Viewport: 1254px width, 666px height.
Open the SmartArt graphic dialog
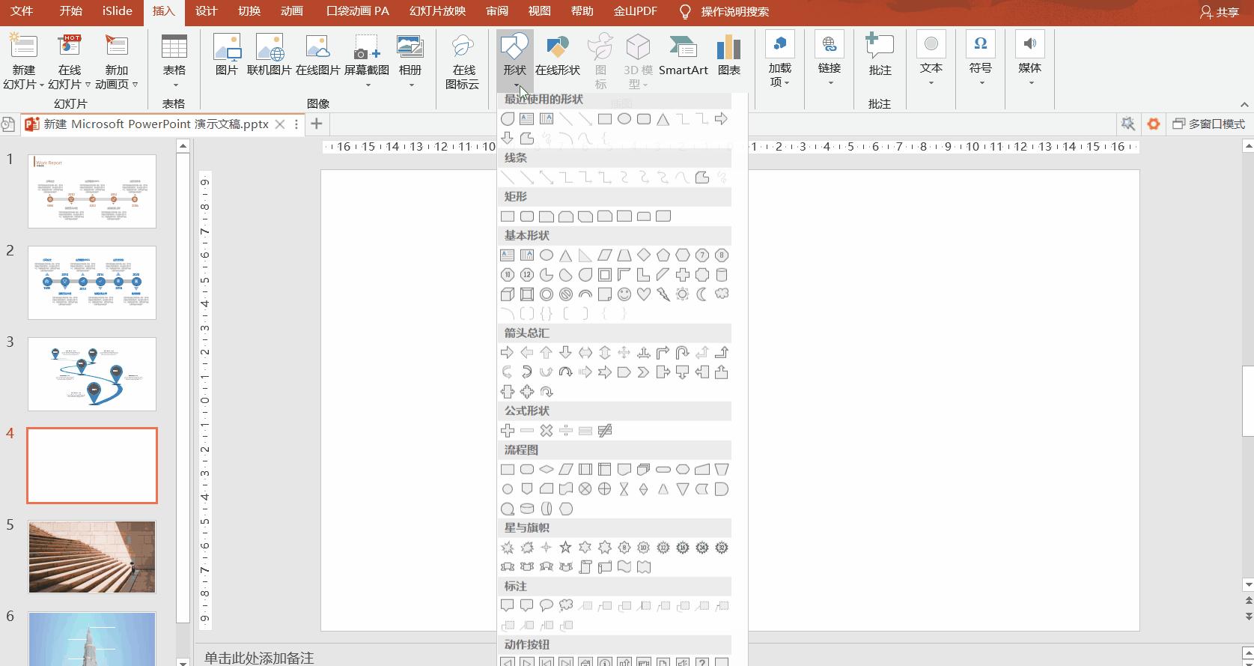point(684,56)
